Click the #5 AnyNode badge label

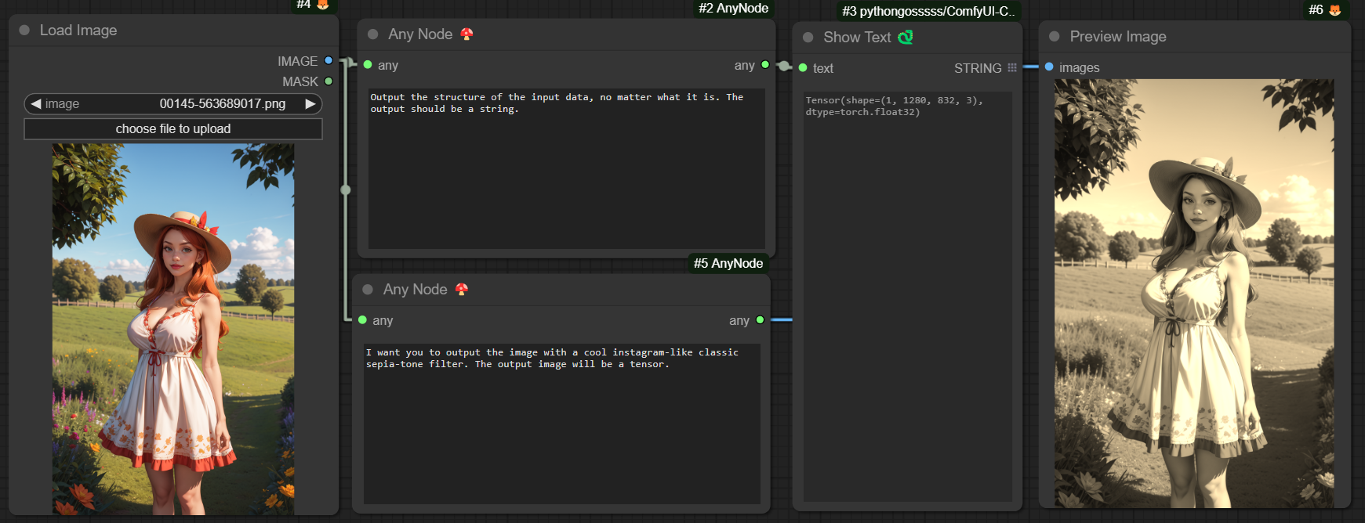coord(728,263)
